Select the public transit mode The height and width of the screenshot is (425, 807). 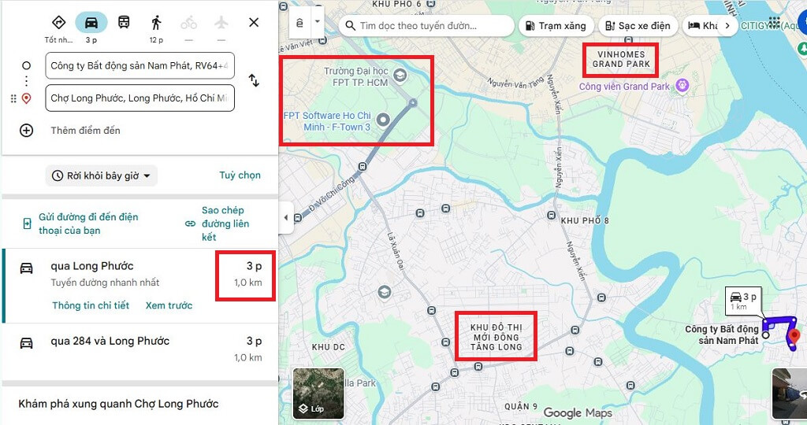124,23
